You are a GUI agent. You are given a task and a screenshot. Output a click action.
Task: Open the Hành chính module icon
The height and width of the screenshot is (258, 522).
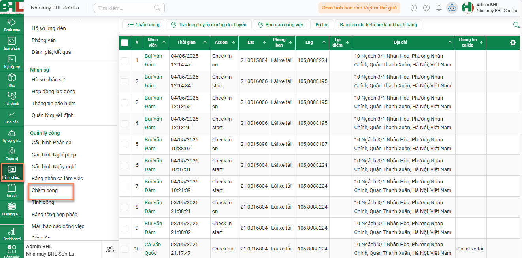pos(12,172)
